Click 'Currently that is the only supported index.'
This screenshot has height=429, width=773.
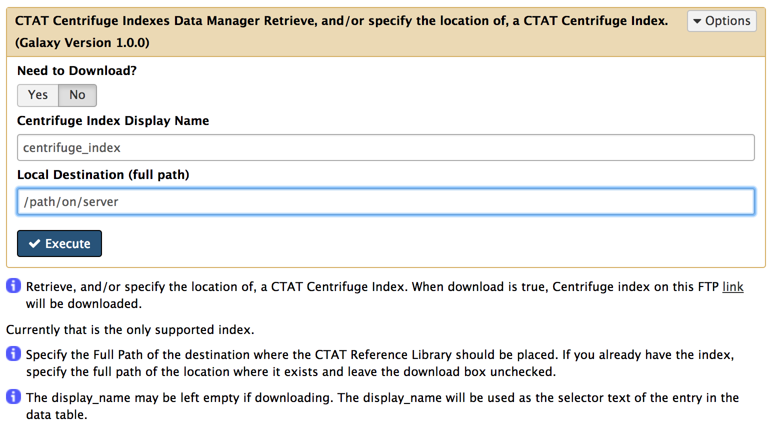(x=130, y=329)
